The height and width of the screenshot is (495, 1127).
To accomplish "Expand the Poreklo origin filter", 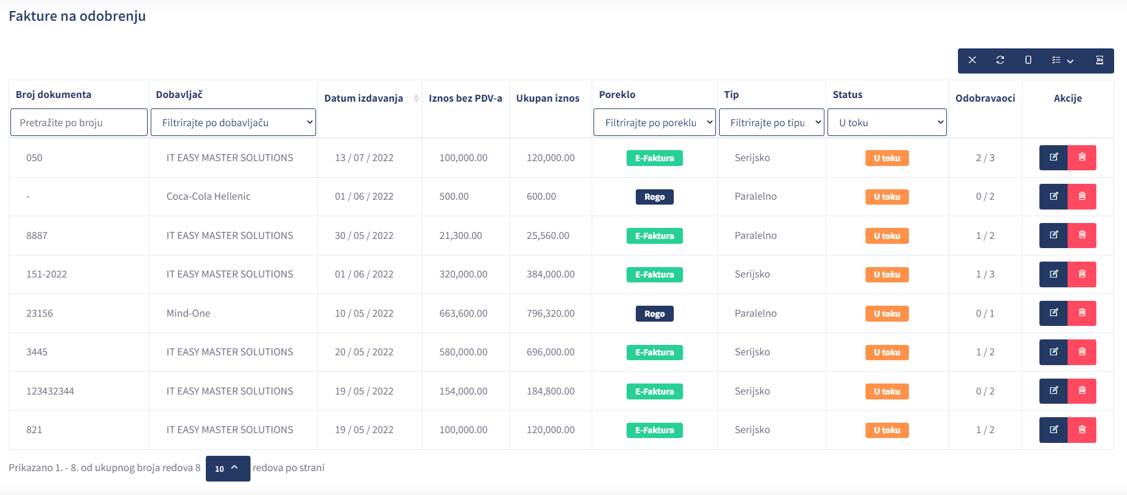I will [654, 123].
